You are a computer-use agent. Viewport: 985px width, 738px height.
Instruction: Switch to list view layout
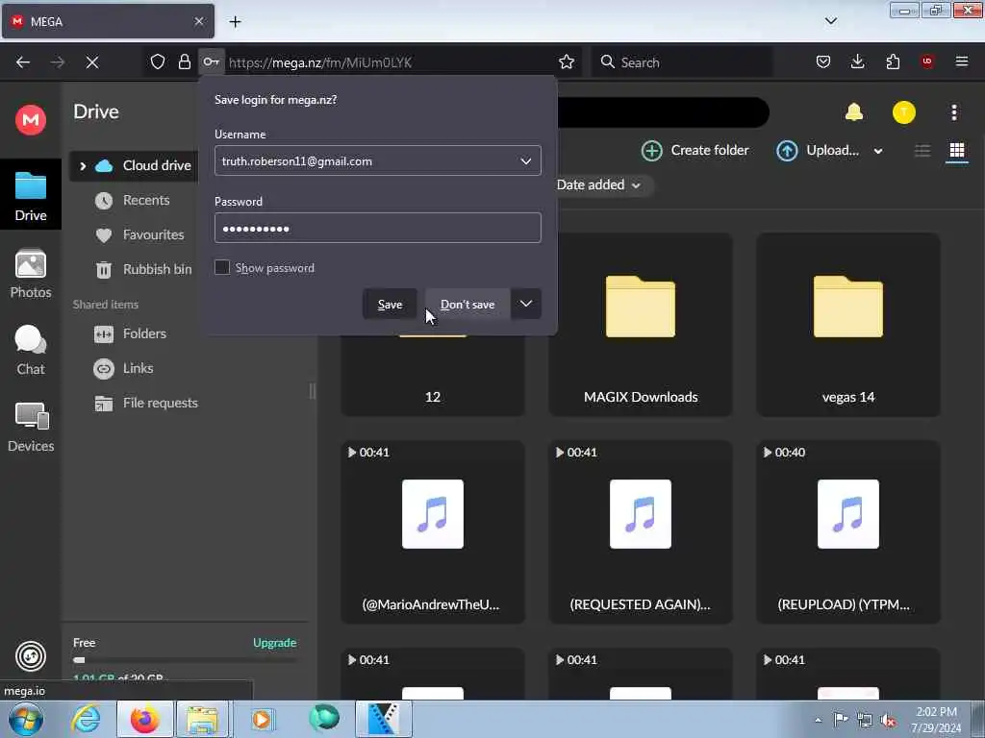922,151
